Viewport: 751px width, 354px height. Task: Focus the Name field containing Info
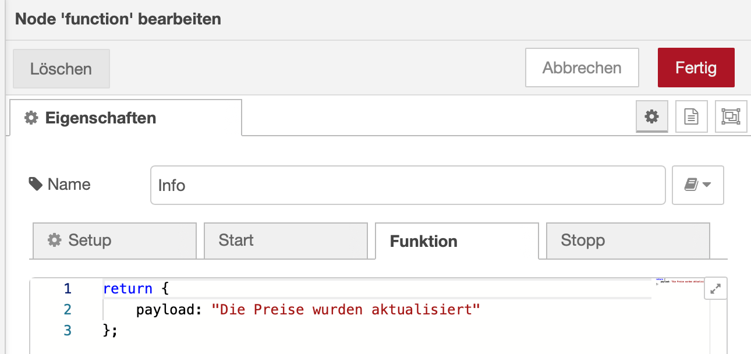coord(408,185)
